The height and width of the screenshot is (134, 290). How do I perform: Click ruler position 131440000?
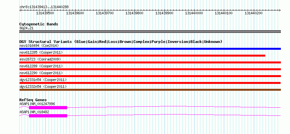pyautogui.click(x=194, y=13)
